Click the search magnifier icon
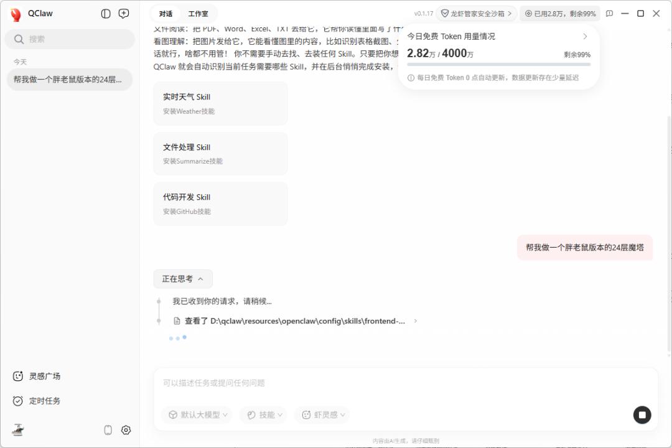Screen dimensions: 672x448 pos(19,39)
